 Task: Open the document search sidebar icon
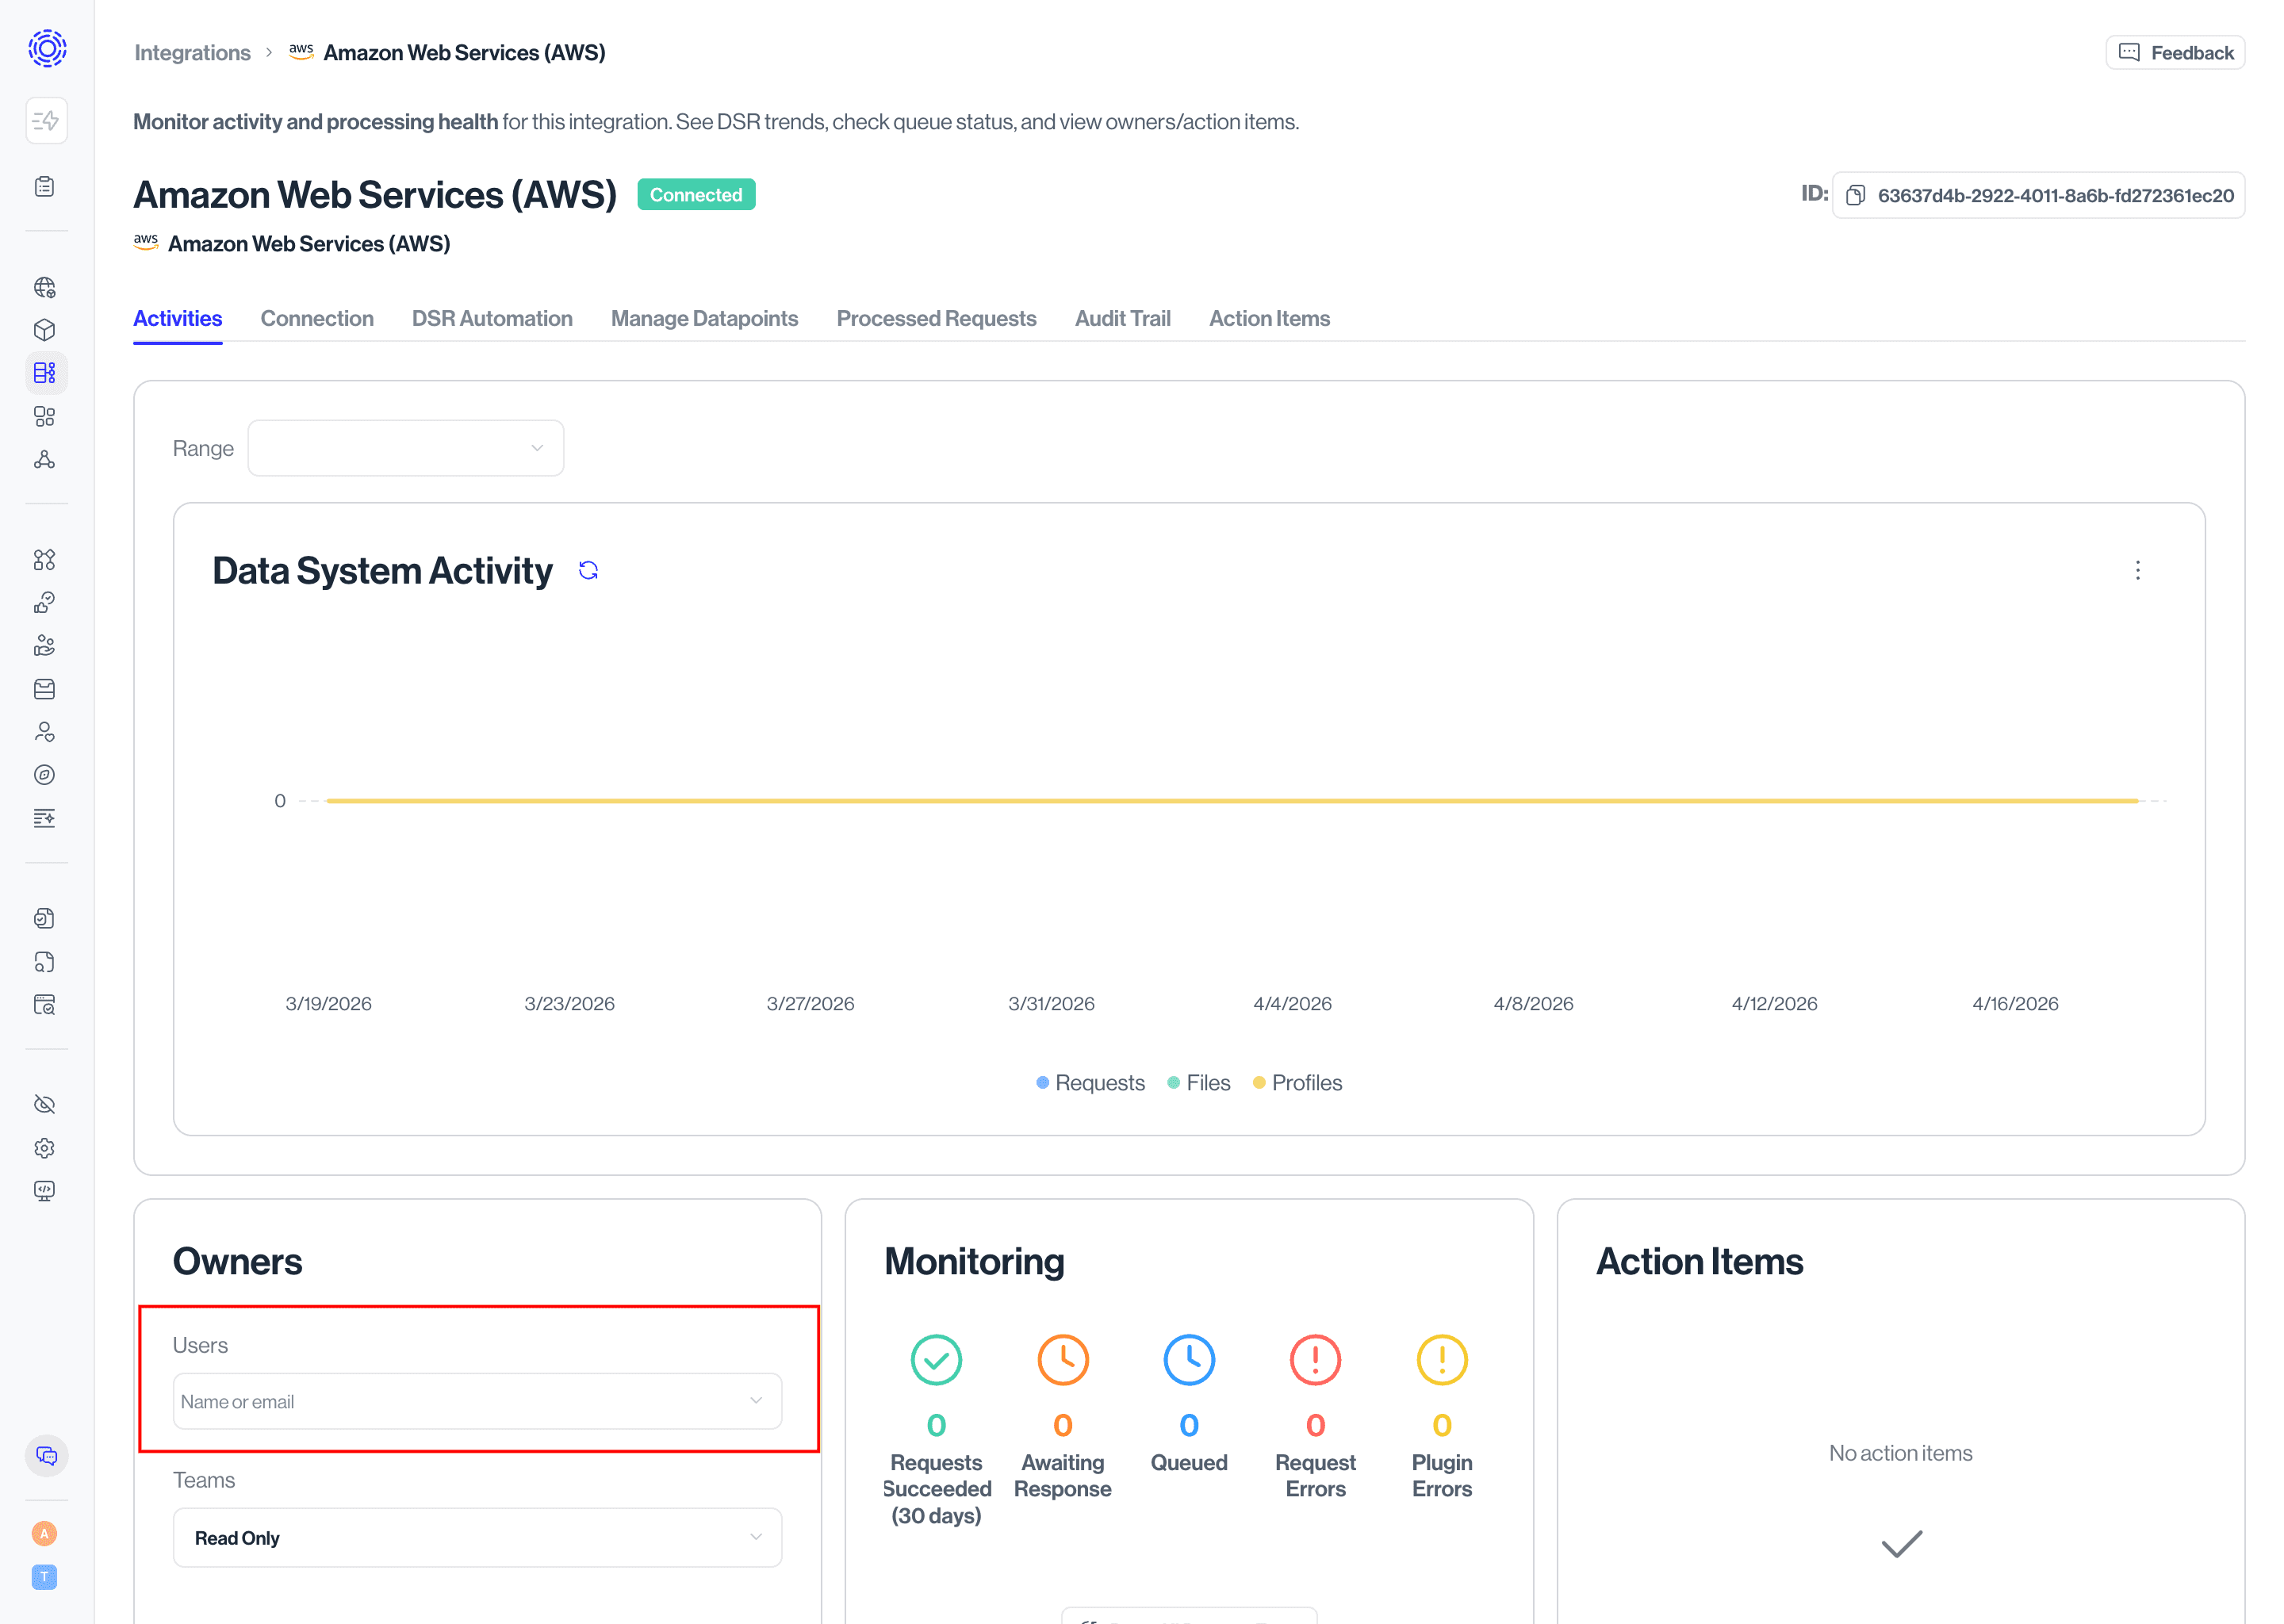45,962
